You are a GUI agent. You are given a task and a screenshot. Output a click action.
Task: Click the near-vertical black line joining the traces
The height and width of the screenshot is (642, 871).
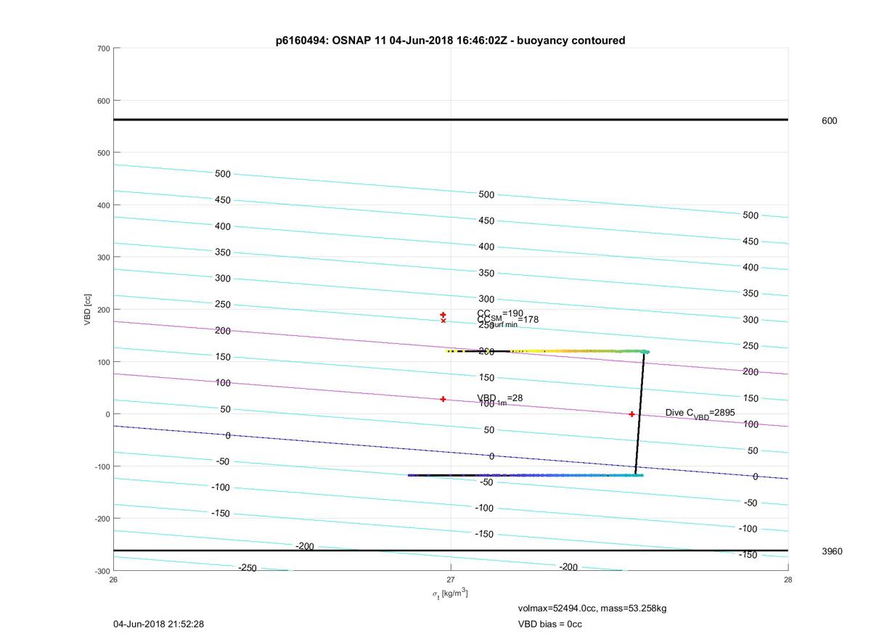[x=639, y=413]
